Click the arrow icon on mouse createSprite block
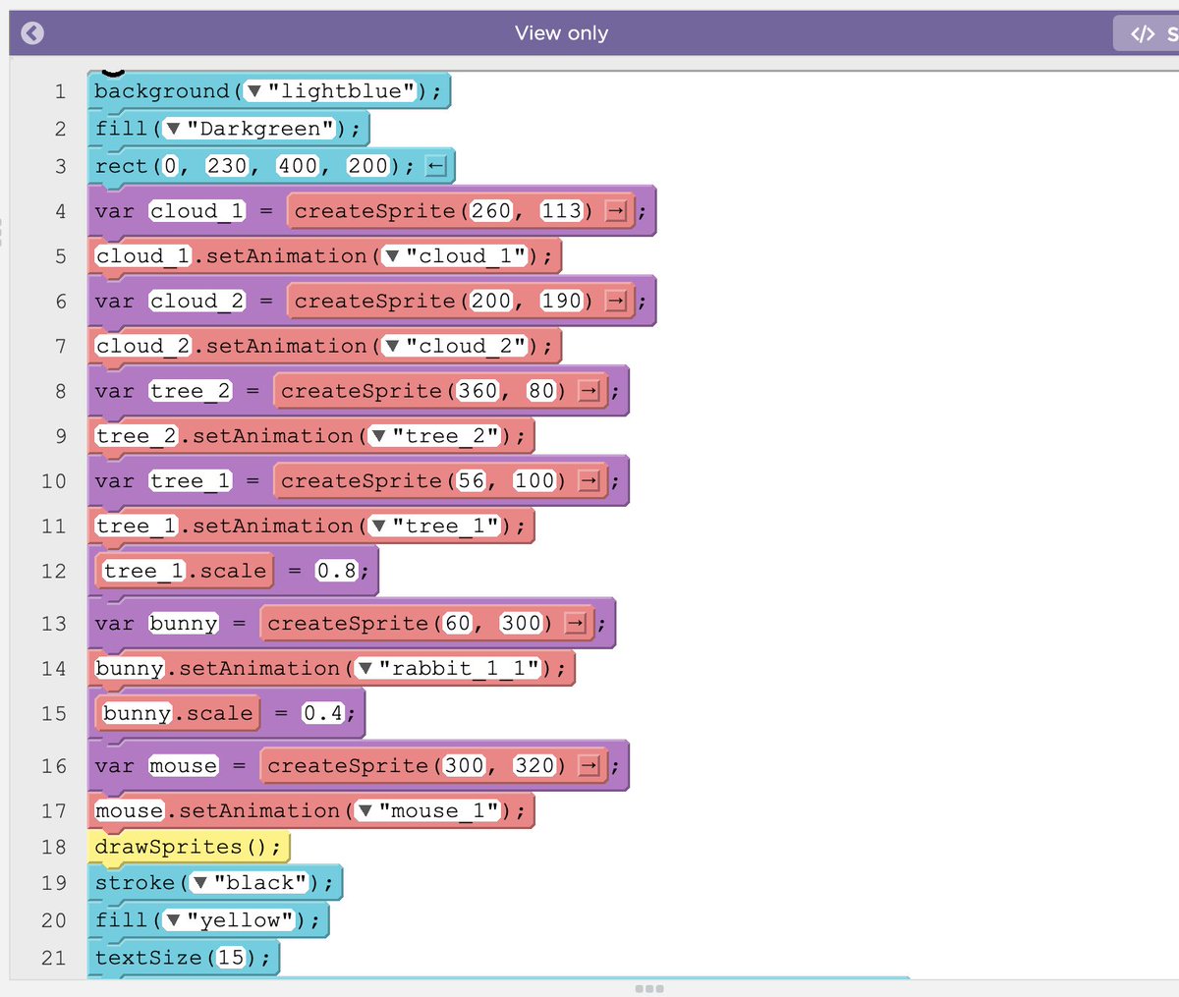The width and height of the screenshot is (1179, 997). [589, 766]
